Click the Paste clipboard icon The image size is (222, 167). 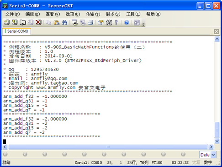pos(57,23)
